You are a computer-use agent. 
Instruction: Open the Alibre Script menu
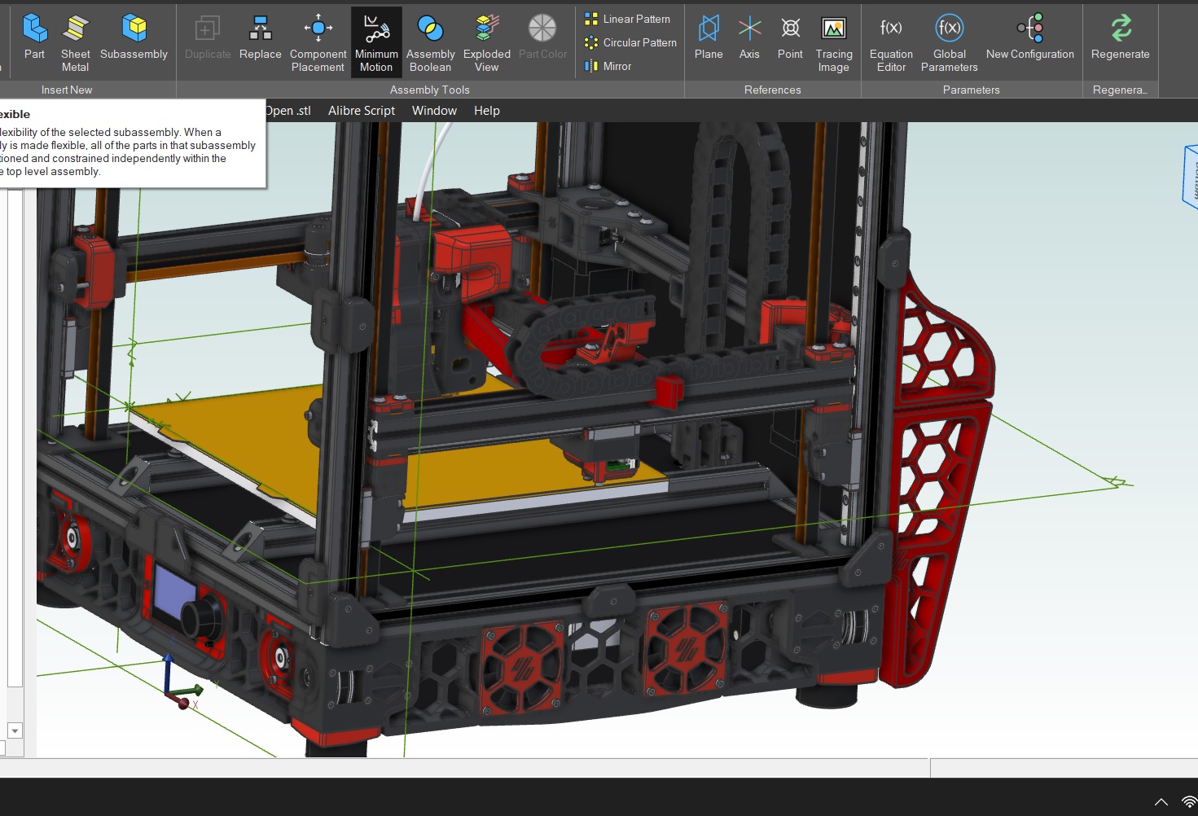tap(361, 110)
